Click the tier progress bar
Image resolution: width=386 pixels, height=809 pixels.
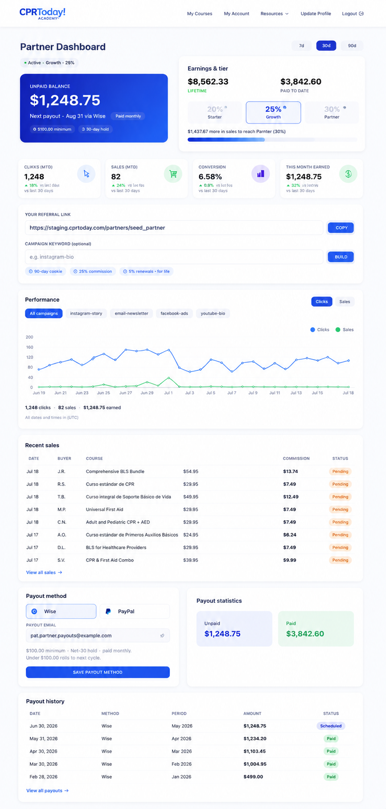(x=272, y=140)
